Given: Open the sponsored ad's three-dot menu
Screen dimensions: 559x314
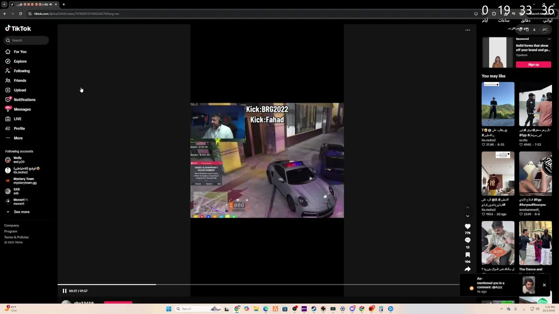Looking at the screenshot, I should tap(549, 39).
